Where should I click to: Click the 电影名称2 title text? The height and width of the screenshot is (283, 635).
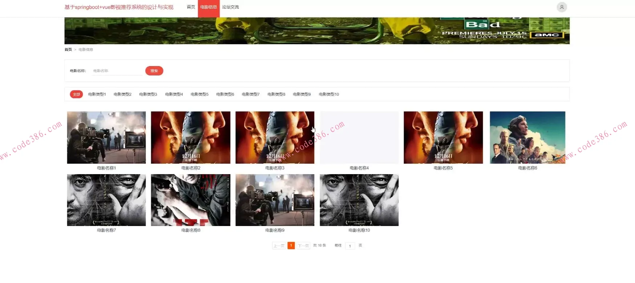click(x=191, y=168)
